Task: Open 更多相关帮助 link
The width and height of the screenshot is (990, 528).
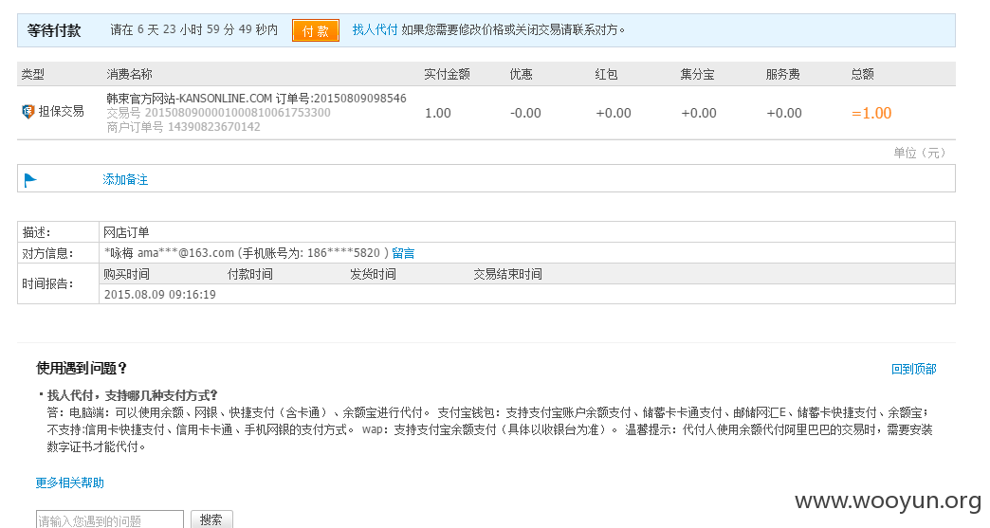Action: (x=69, y=482)
